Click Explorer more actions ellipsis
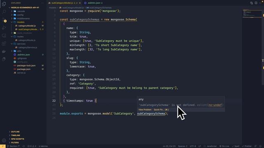Image resolution: width=264 pixels, height=148 pixels. [x=42, y=3]
